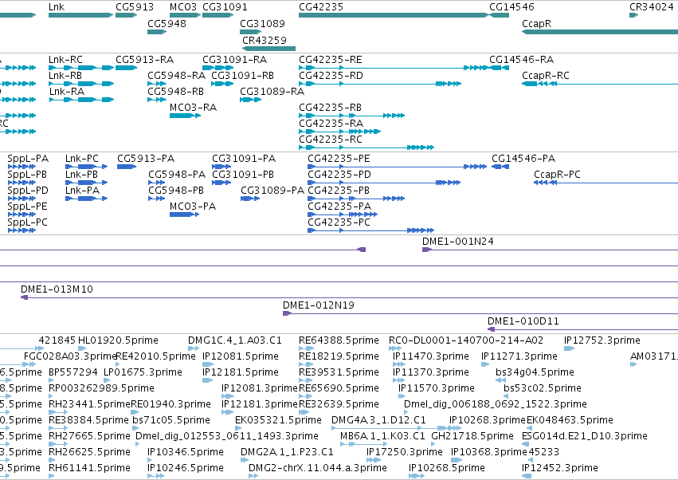Select the MCO3-PA protein feature
Screen dimensions: 678x480
(x=184, y=214)
